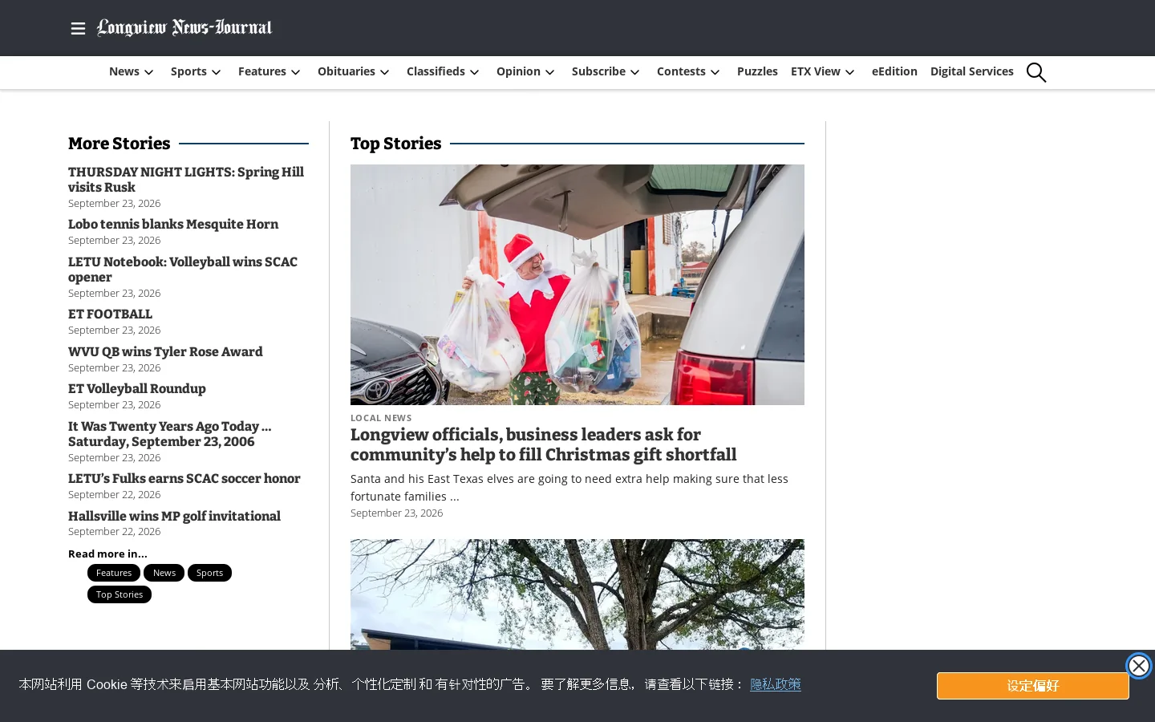Screen dimensions: 1155x722
Task: Expand the ETX View dropdown chevron
Action: [849, 72]
